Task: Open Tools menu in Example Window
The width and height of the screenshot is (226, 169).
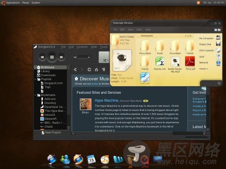Action: (x=139, y=29)
